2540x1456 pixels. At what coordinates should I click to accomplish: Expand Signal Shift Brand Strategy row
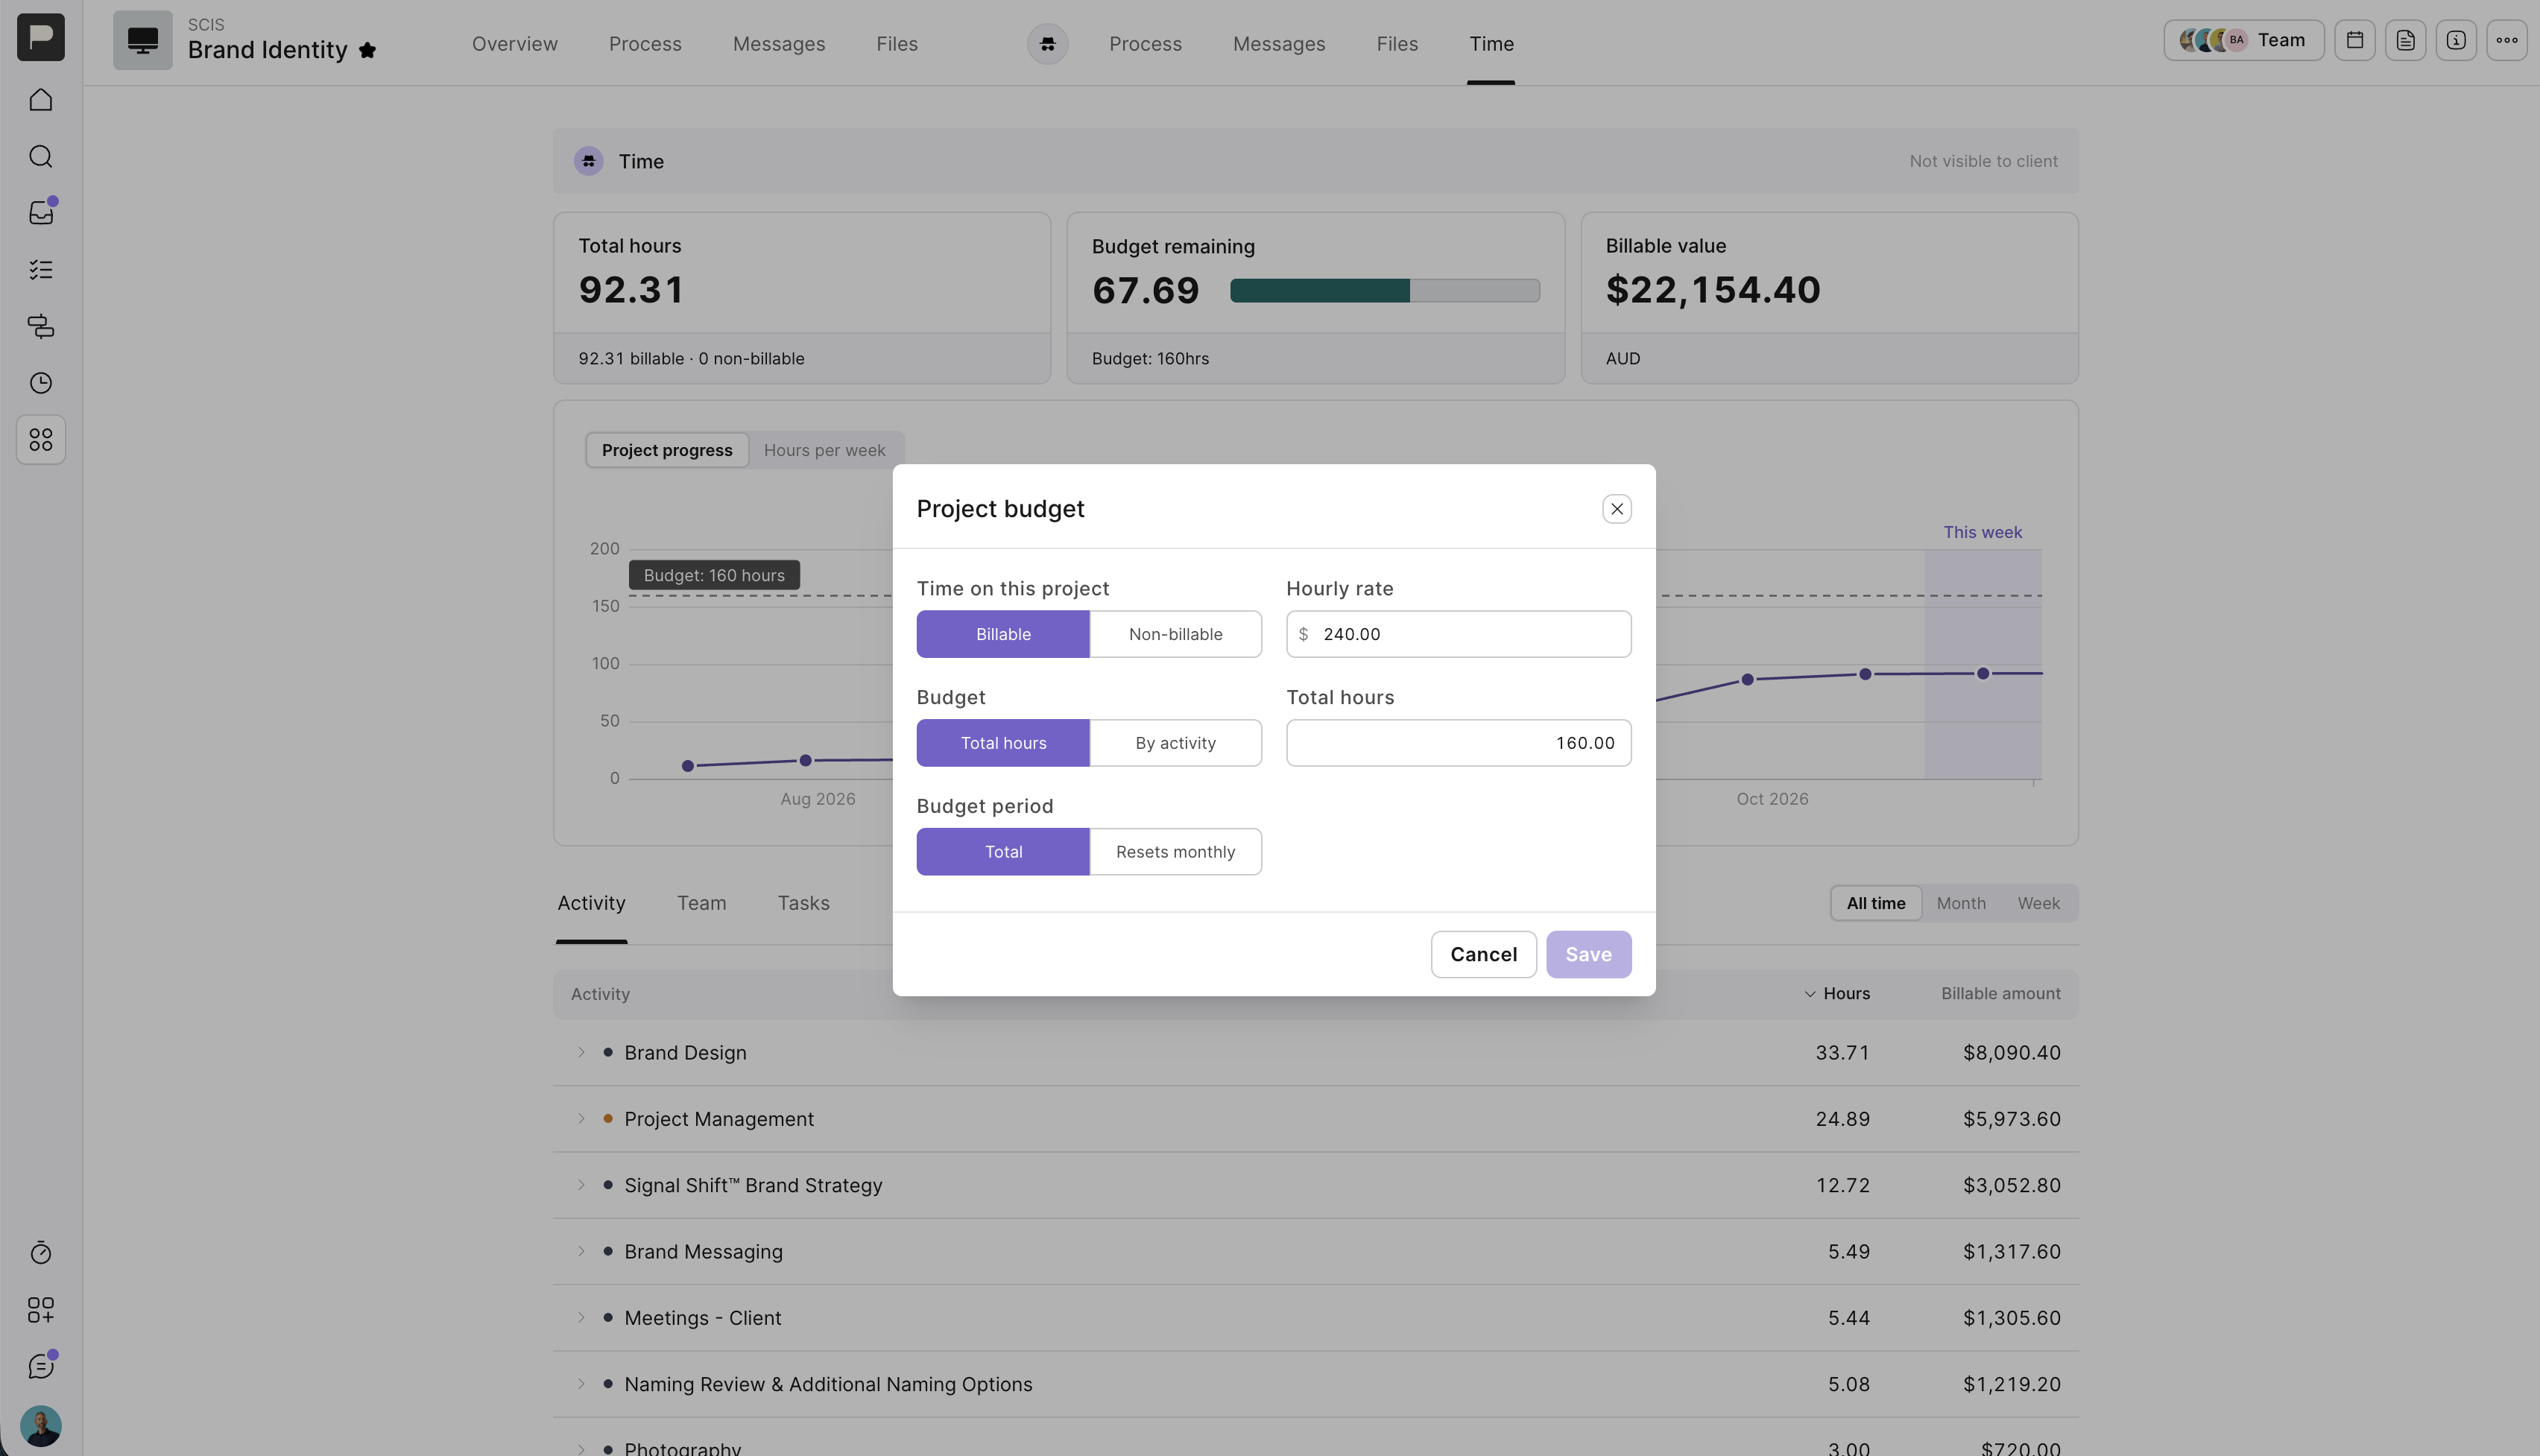coord(581,1185)
